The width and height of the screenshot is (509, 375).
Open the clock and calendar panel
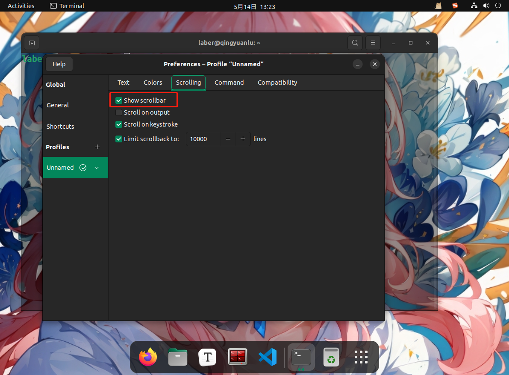pyautogui.click(x=255, y=6)
